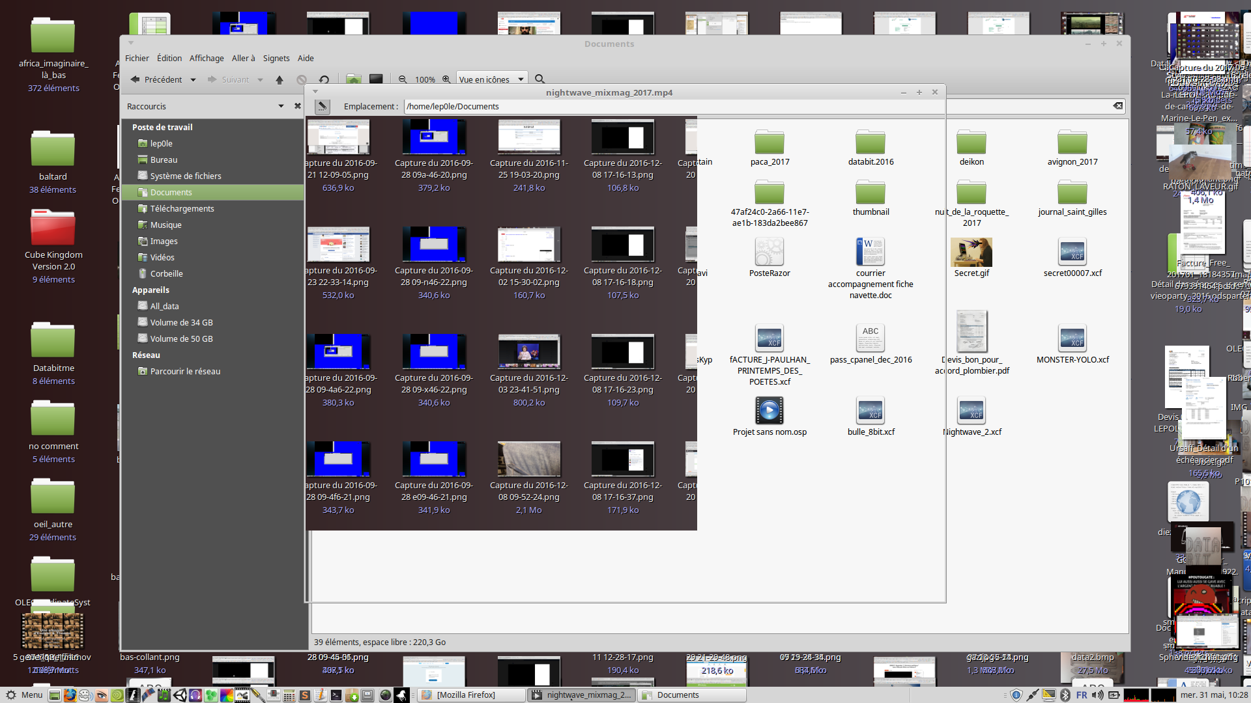Open the Signets menu
The width and height of the screenshot is (1251, 703).
pyautogui.click(x=276, y=58)
